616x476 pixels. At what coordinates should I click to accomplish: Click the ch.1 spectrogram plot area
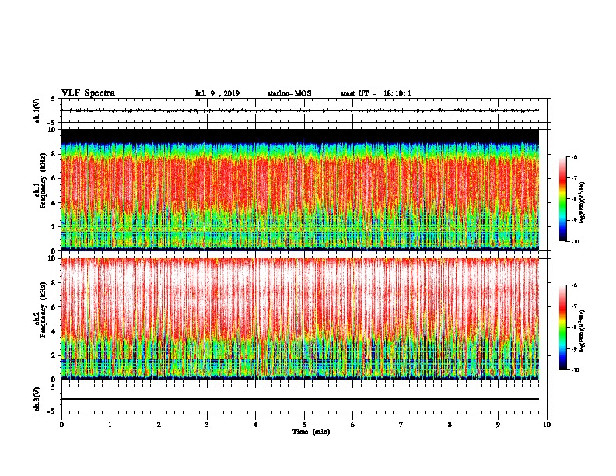[x=300, y=190]
